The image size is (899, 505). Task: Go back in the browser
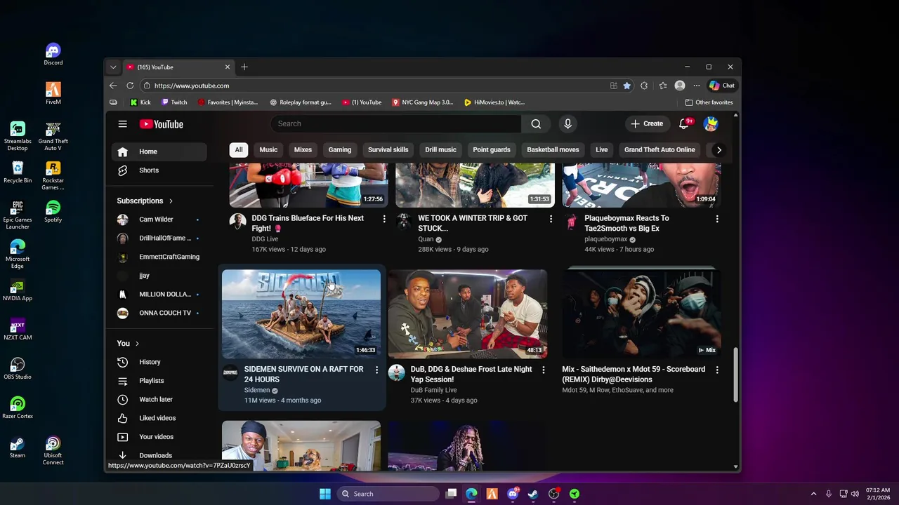pos(113,86)
